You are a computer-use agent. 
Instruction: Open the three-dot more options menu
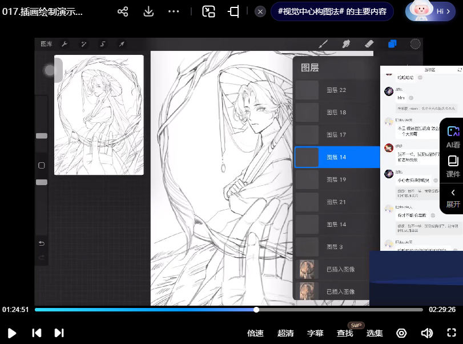[174, 11]
